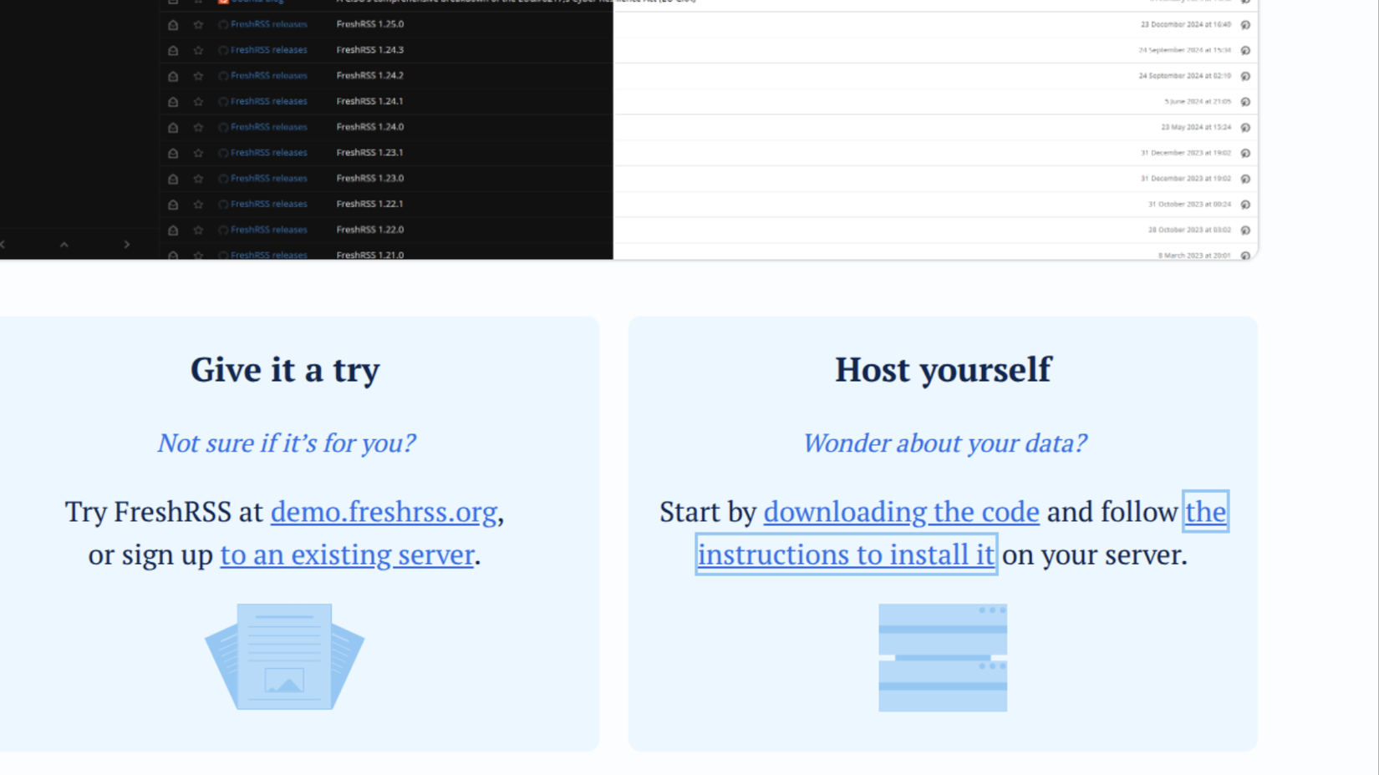The width and height of the screenshot is (1379, 775).
Task: Open external link icon for 24 September 2024 02:10 entry
Action: point(1245,77)
